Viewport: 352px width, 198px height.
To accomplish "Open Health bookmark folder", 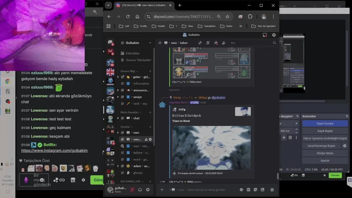I will point(158,26).
